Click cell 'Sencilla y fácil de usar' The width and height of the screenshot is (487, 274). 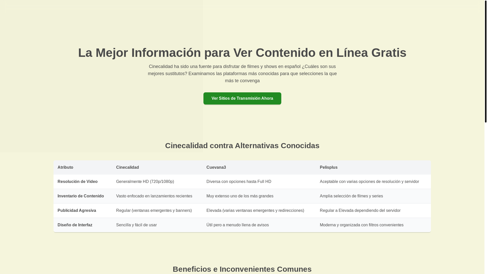pyautogui.click(x=157, y=225)
